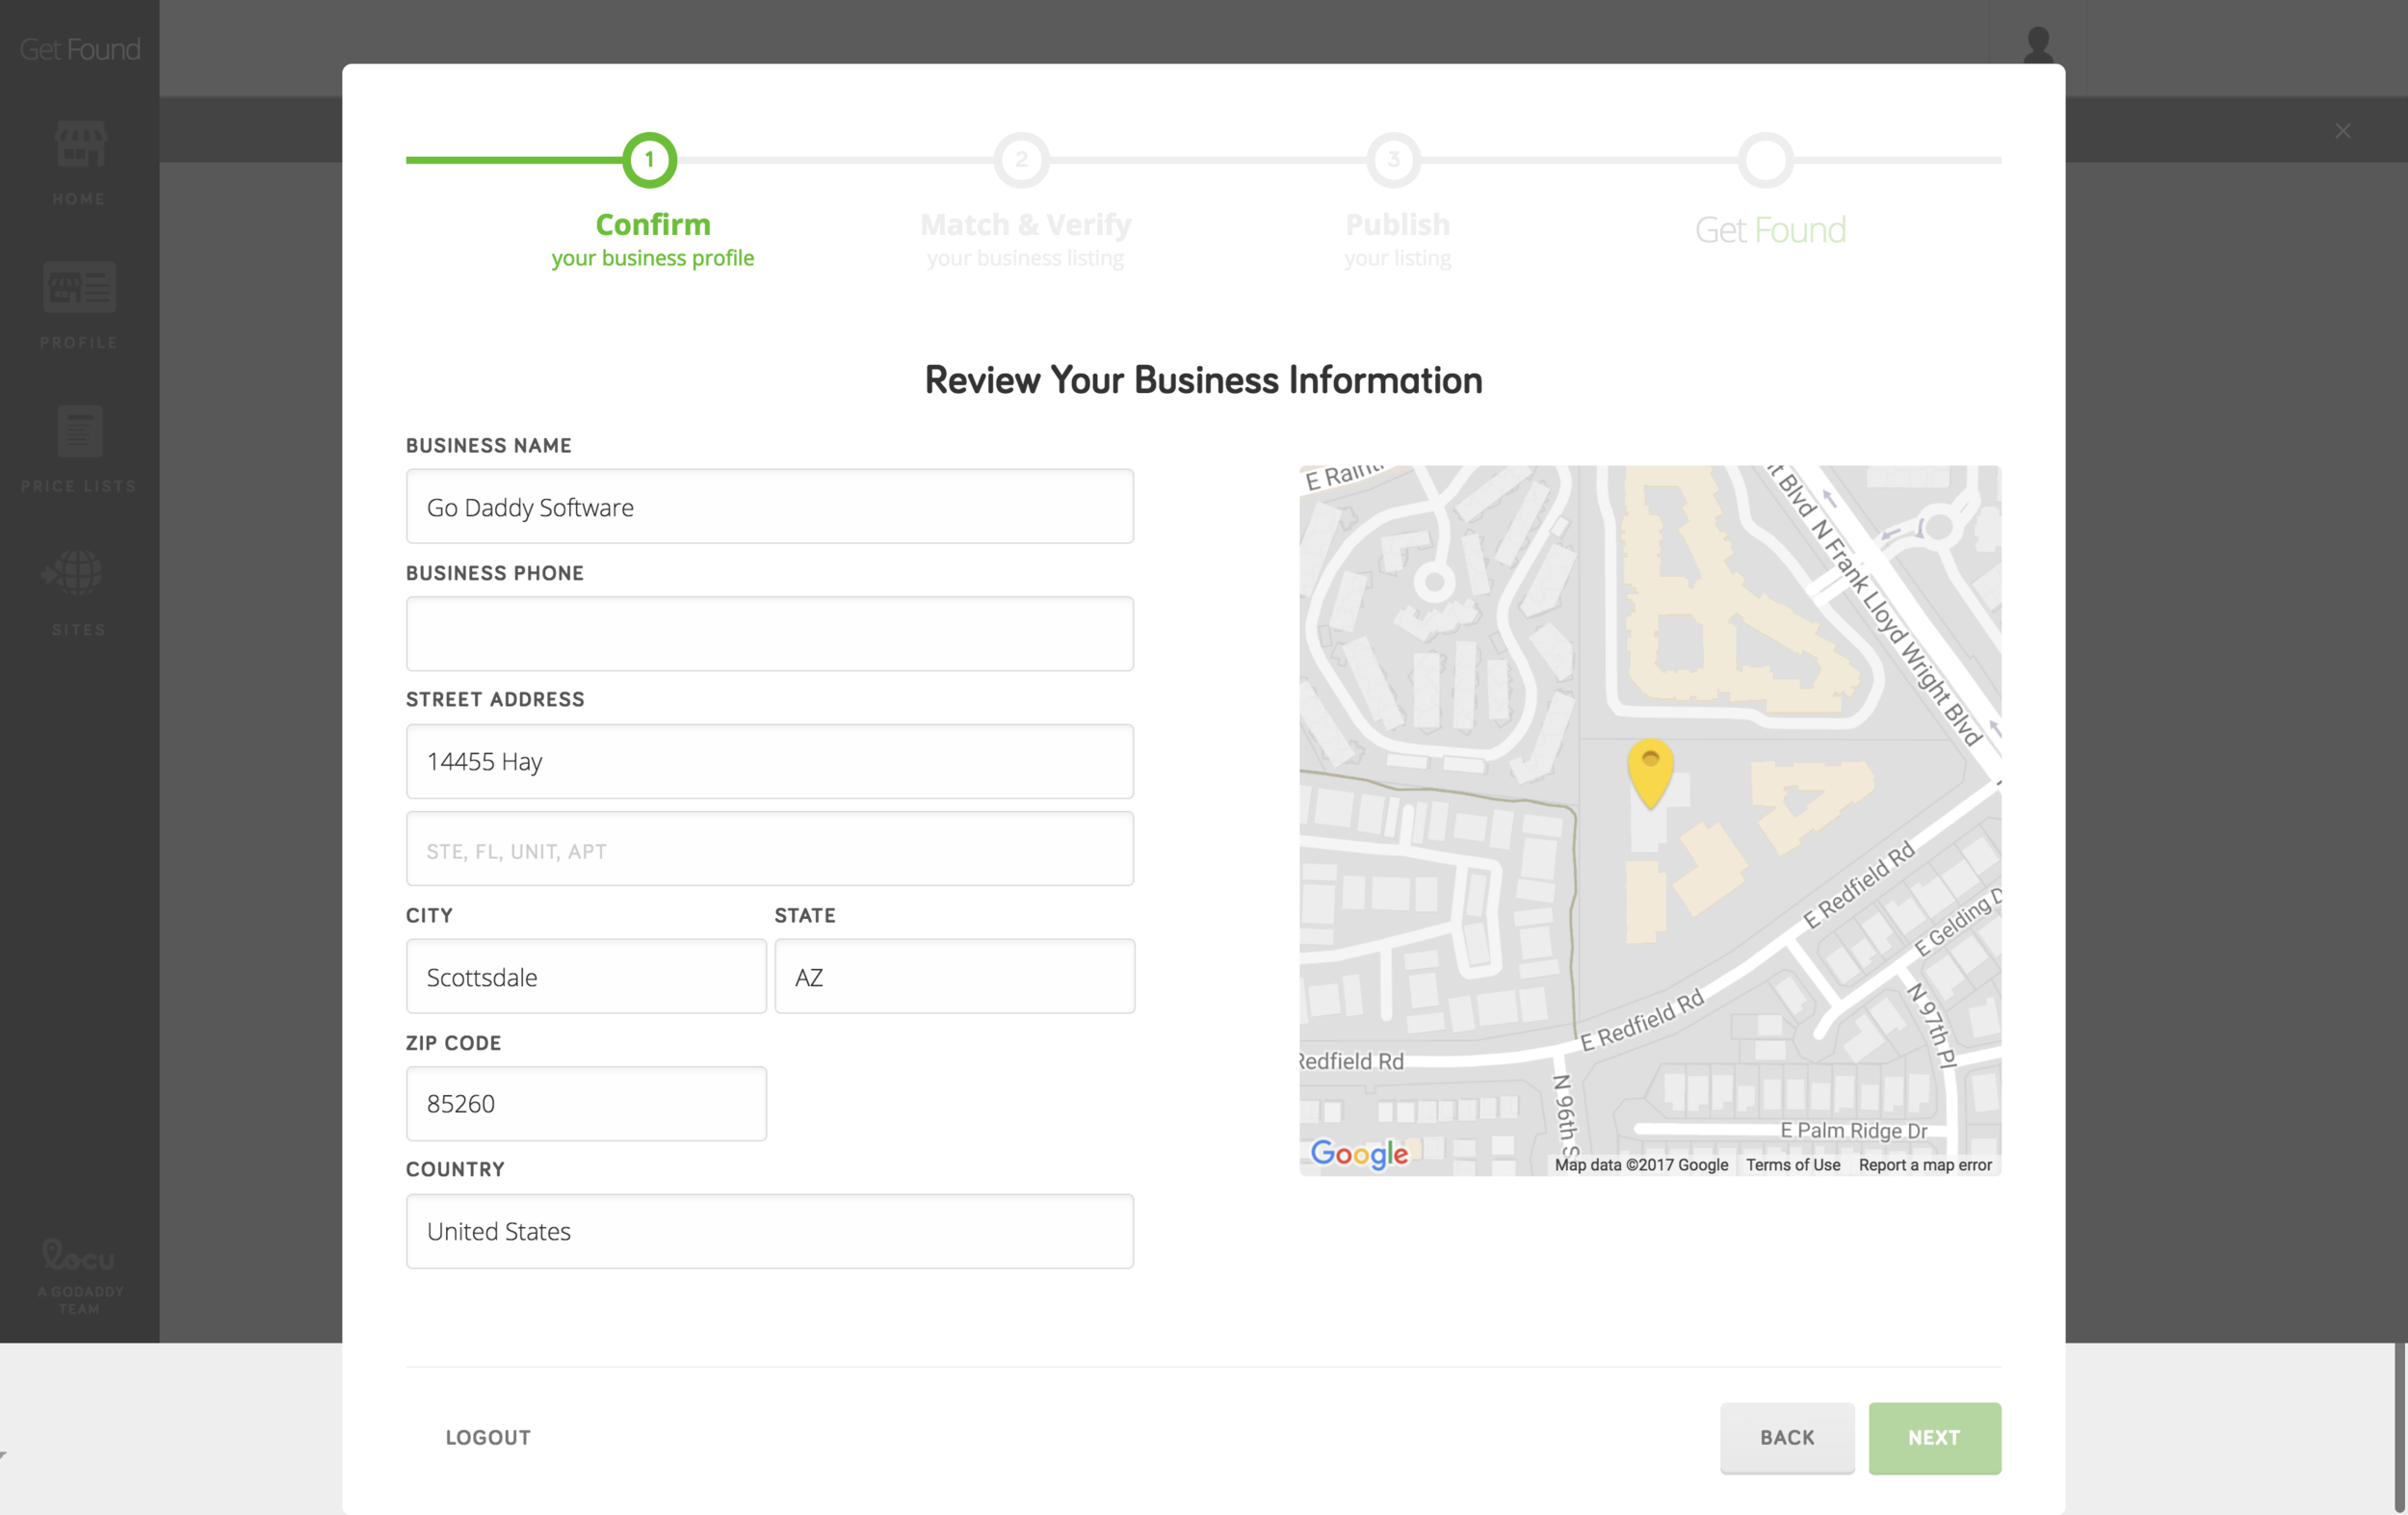2408x1515 pixels.
Task: Click the yellow map pin marker
Action: click(x=1650, y=770)
